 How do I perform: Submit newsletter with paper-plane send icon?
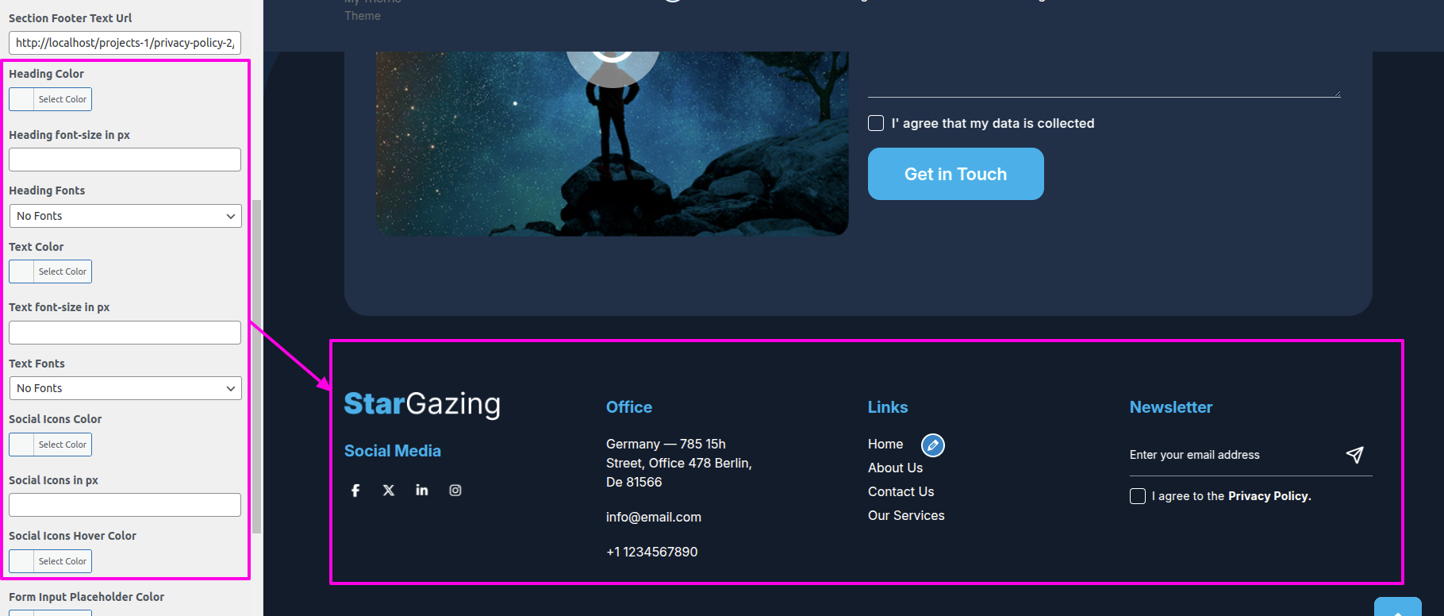point(1355,454)
